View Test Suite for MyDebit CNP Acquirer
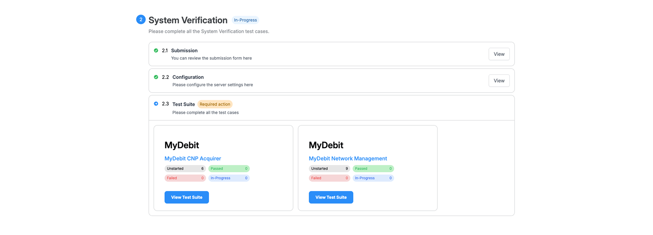This screenshot has width=653, height=235. [x=187, y=197]
